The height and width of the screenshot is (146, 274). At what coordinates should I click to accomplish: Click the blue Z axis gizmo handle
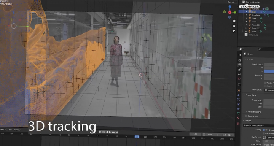point(230,7)
